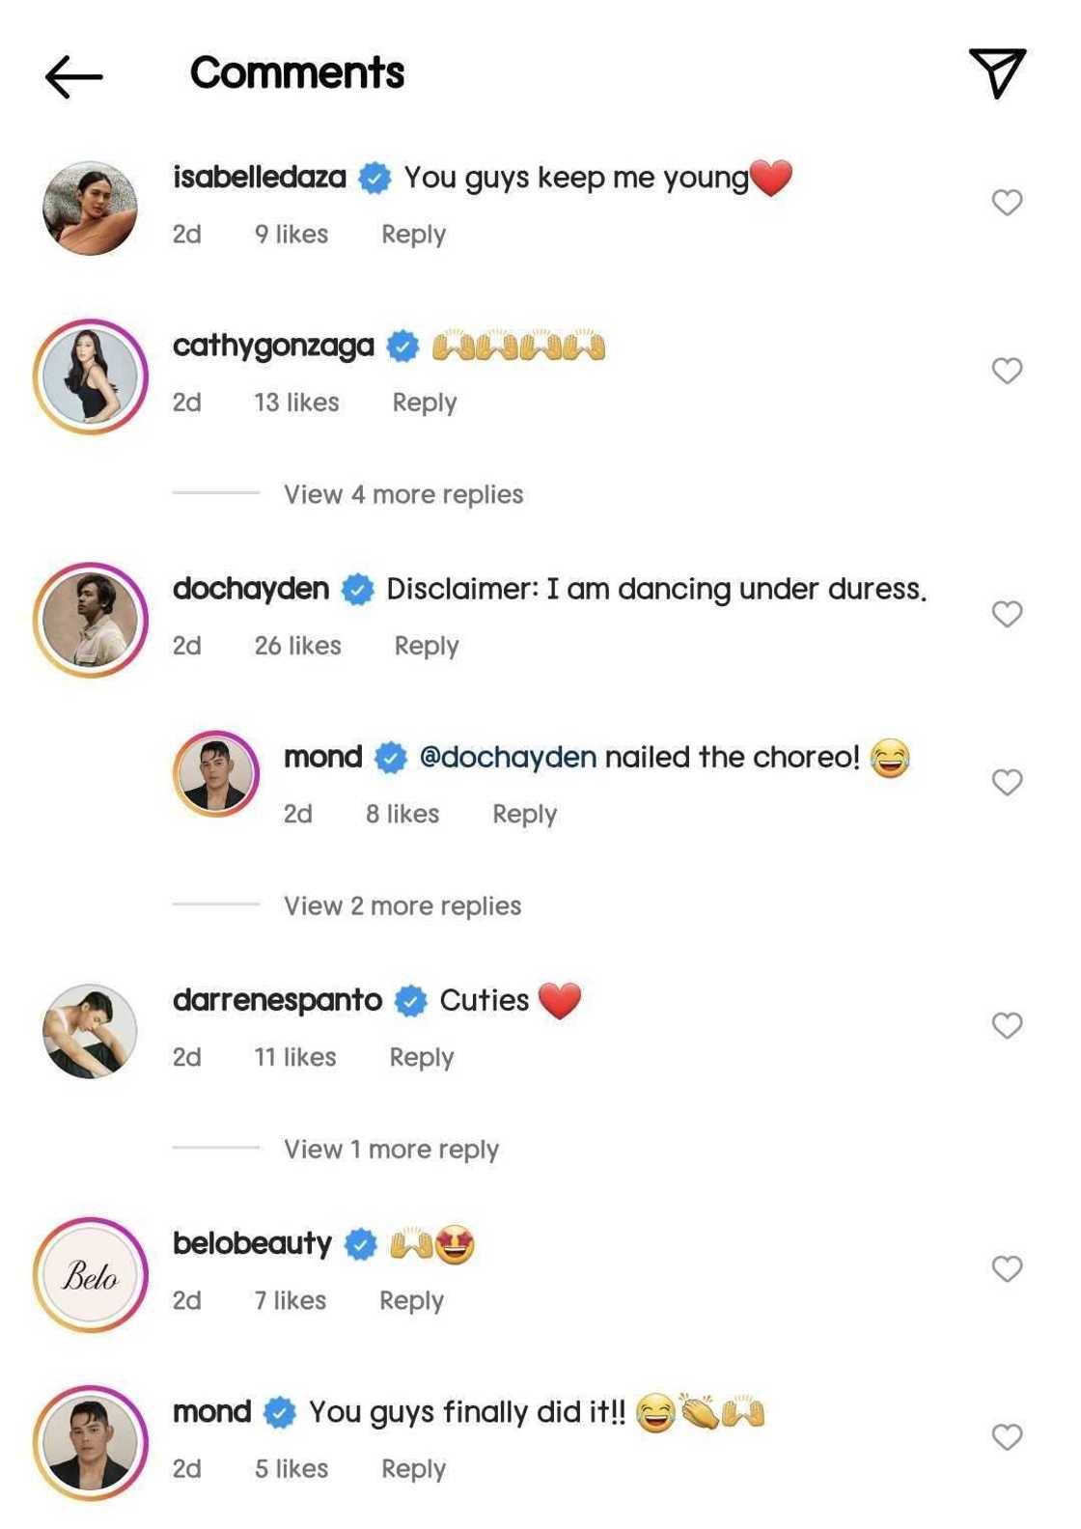Open the @dochayden mention link
Image resolution: width=1081 pixels, height=1529 pixels.
(508, 757)
